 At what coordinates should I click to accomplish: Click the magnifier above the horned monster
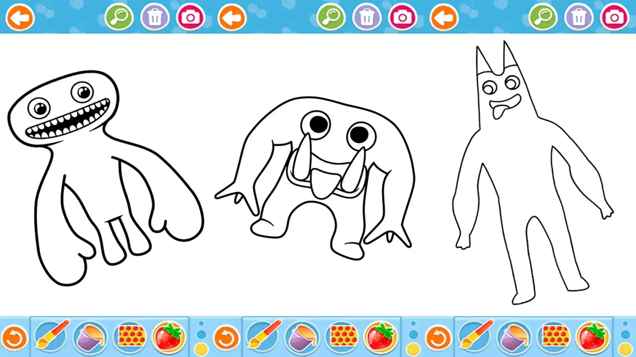(x=543, y=18)
